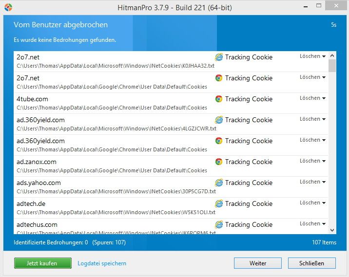The width and height of the screenshot is (349, 277).
Task: Open Löschen dropdown for adtech.de
Action: (x=312, y=203)
